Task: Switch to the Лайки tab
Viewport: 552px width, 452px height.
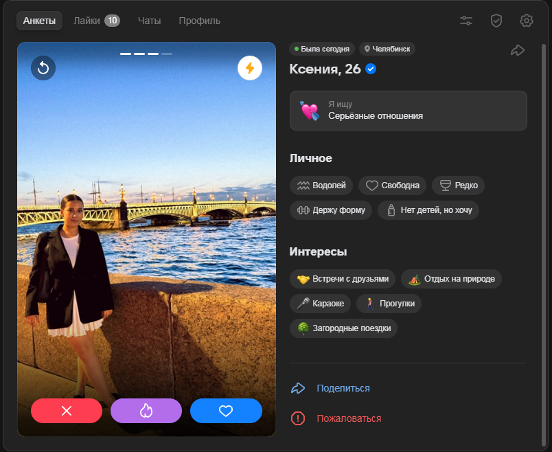Action: click(96, 21)
